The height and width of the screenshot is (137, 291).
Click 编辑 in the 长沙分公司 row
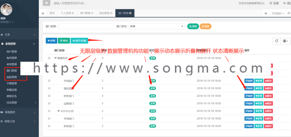click(249, 111)
